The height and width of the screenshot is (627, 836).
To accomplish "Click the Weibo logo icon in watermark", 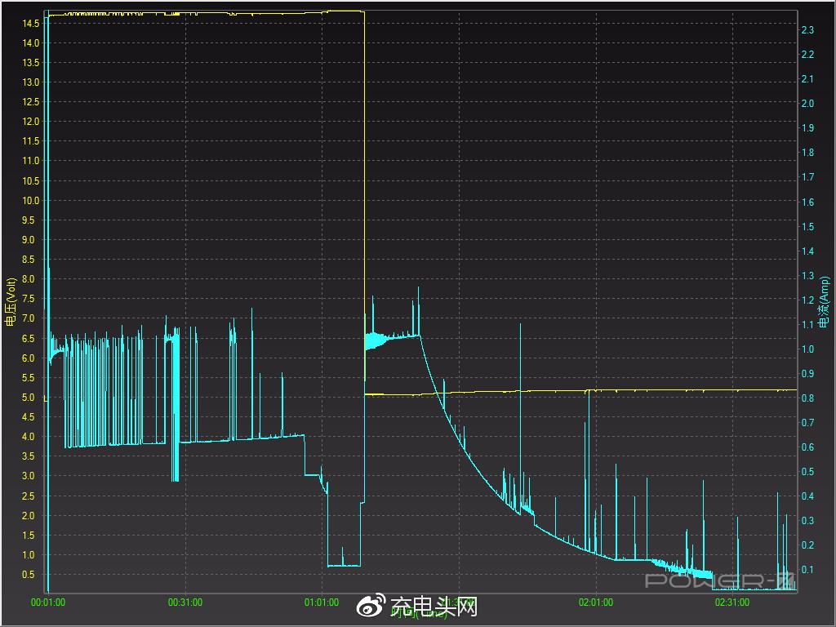I will tap(371, 606).
